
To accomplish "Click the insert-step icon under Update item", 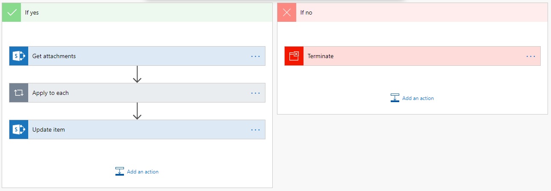I will pyautogui.click(x=119, y=171).
